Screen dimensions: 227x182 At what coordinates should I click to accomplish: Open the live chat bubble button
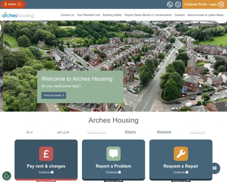(x=215, y=168)
